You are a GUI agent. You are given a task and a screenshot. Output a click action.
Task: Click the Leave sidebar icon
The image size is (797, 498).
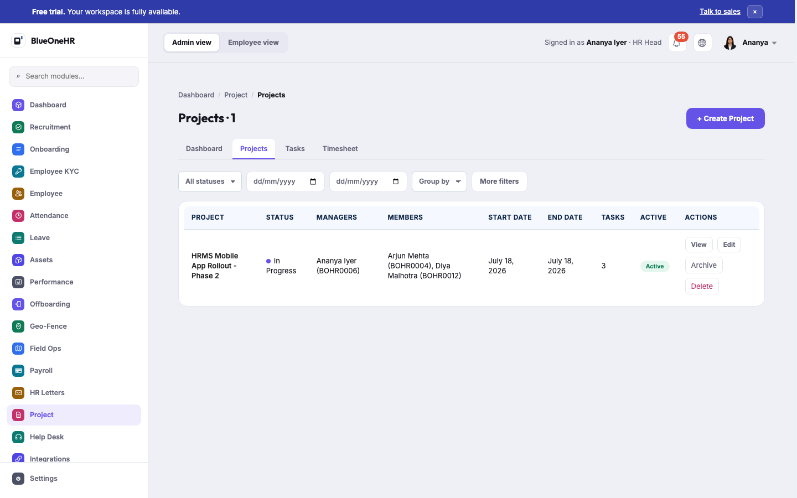18,238
